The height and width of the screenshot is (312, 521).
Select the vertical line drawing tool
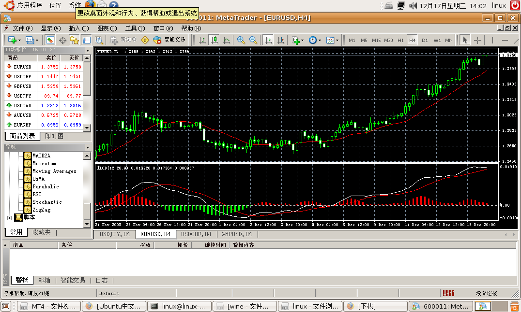(x=492, y=40)
